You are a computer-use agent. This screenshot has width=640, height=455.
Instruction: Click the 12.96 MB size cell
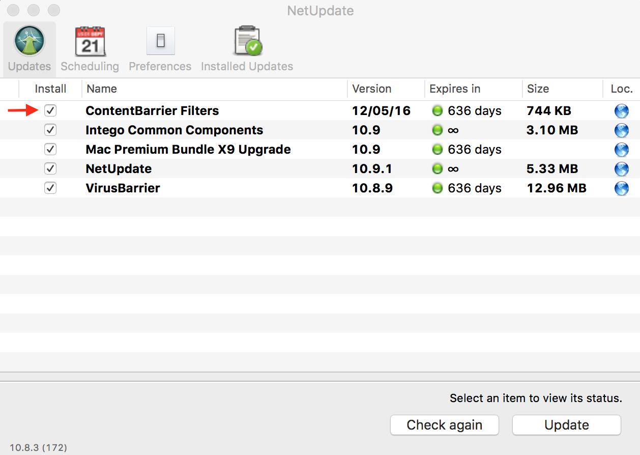click(557, 188)
